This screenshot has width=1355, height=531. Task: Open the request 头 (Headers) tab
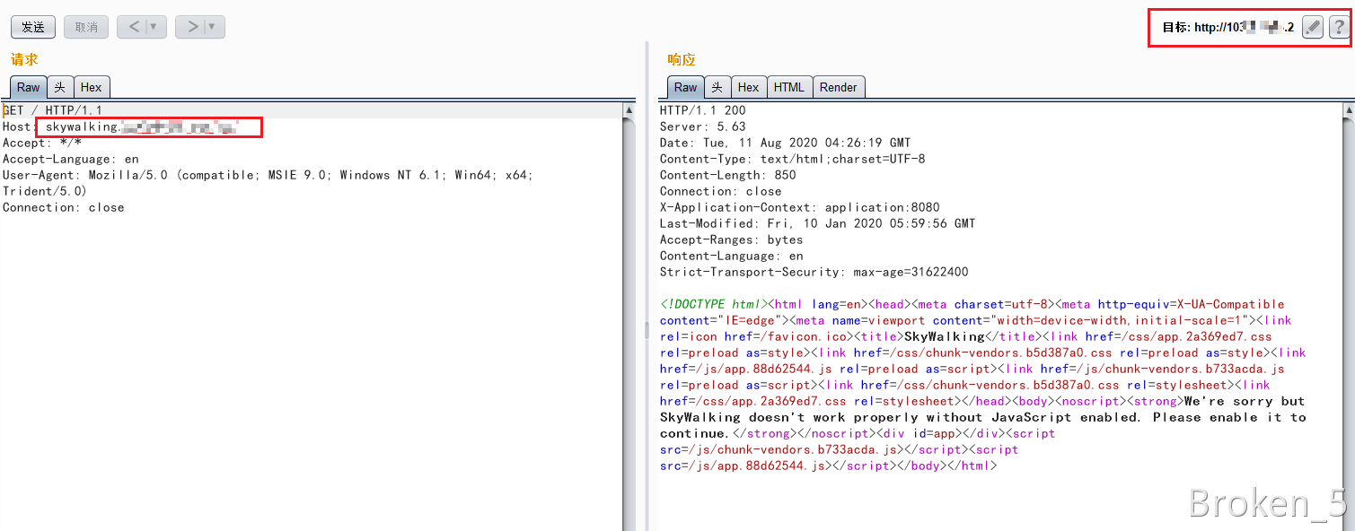point(59,87)
